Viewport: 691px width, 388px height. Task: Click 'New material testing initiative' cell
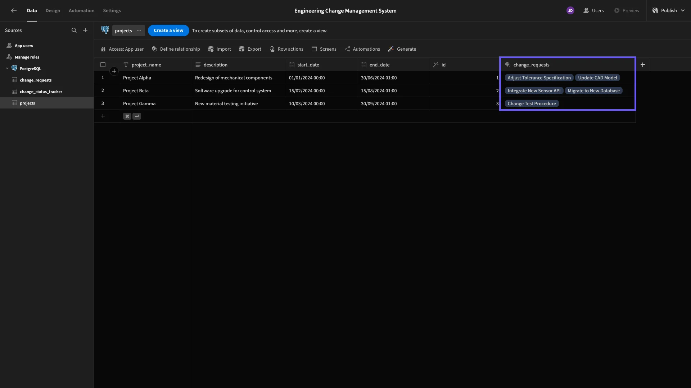pos(239,103)
